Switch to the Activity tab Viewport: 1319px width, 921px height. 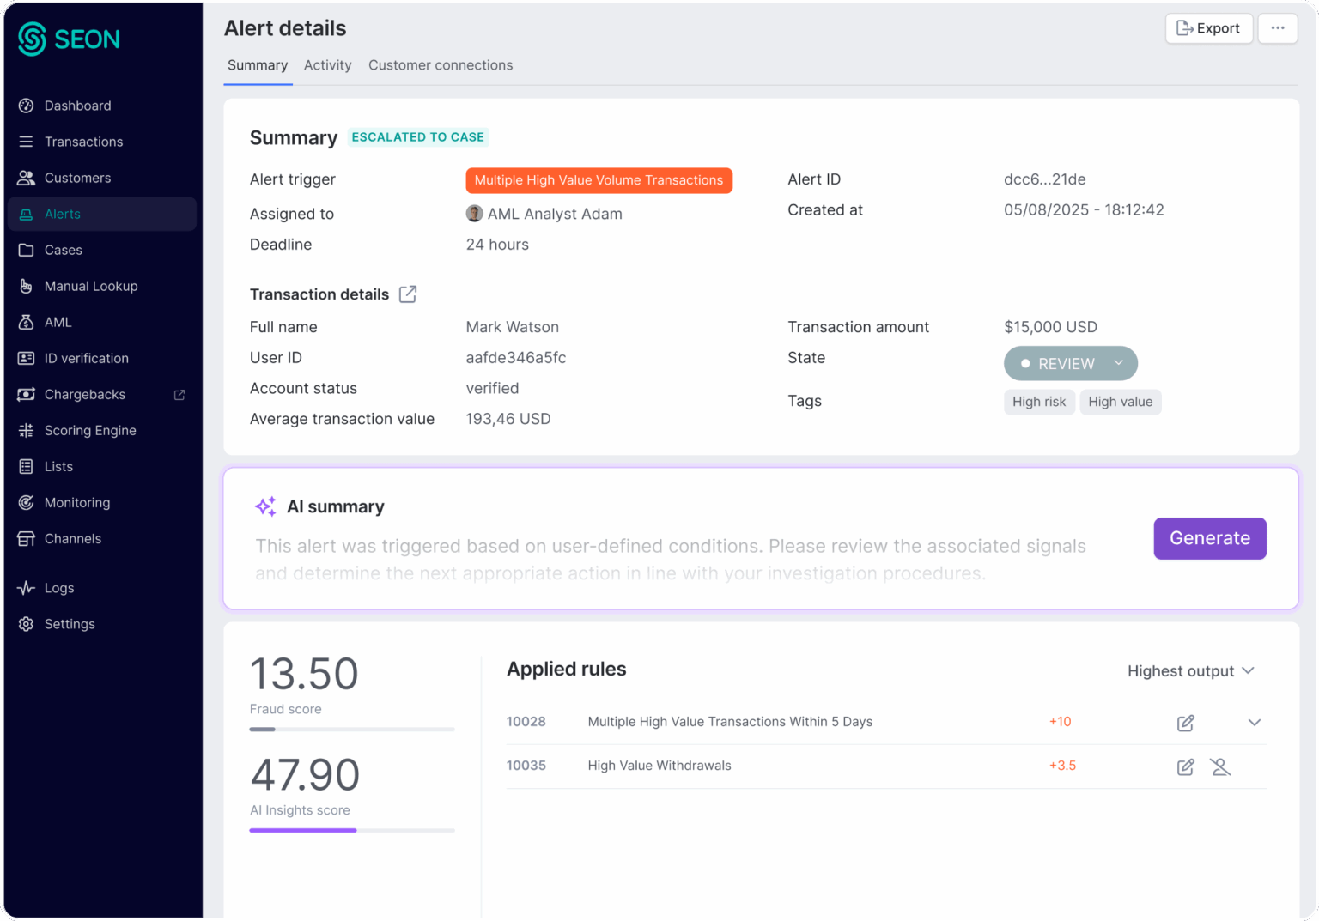(327, 65)
